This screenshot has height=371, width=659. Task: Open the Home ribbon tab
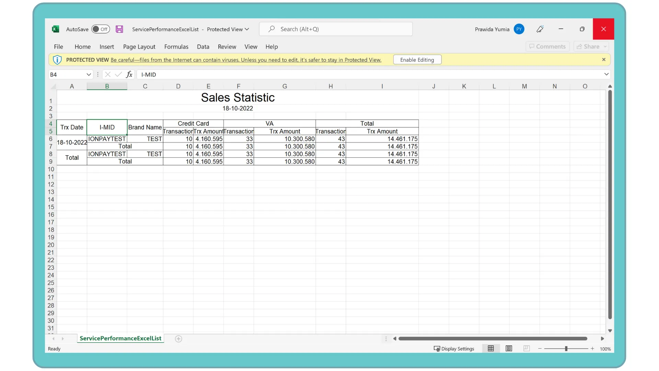83,47
